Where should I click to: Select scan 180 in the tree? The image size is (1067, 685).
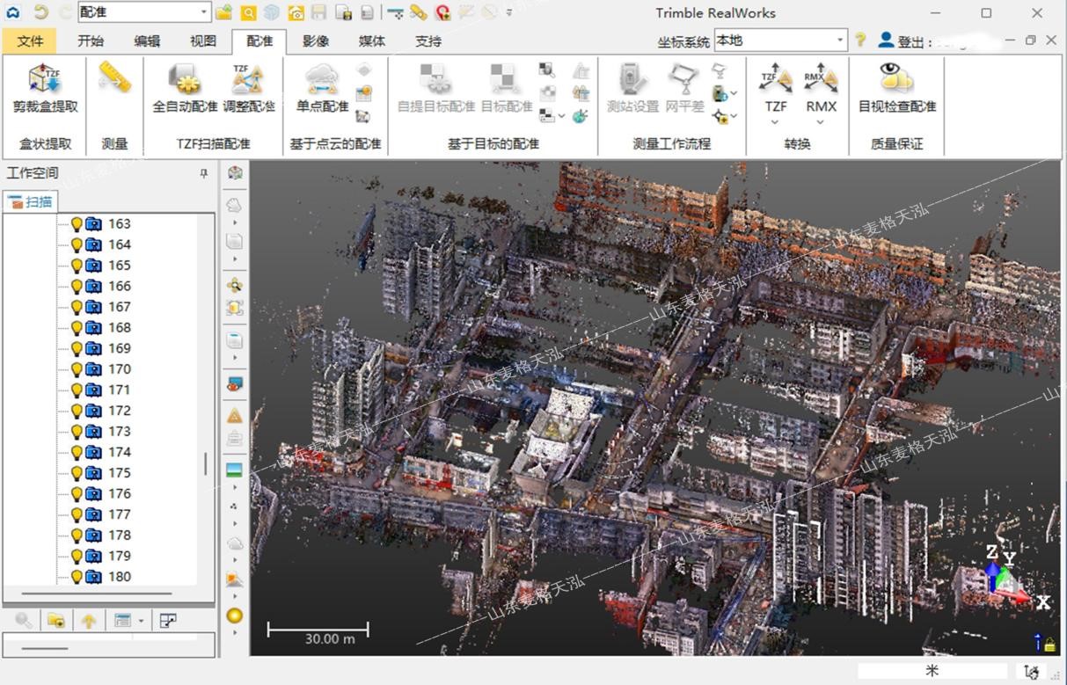tap(120, 577)
